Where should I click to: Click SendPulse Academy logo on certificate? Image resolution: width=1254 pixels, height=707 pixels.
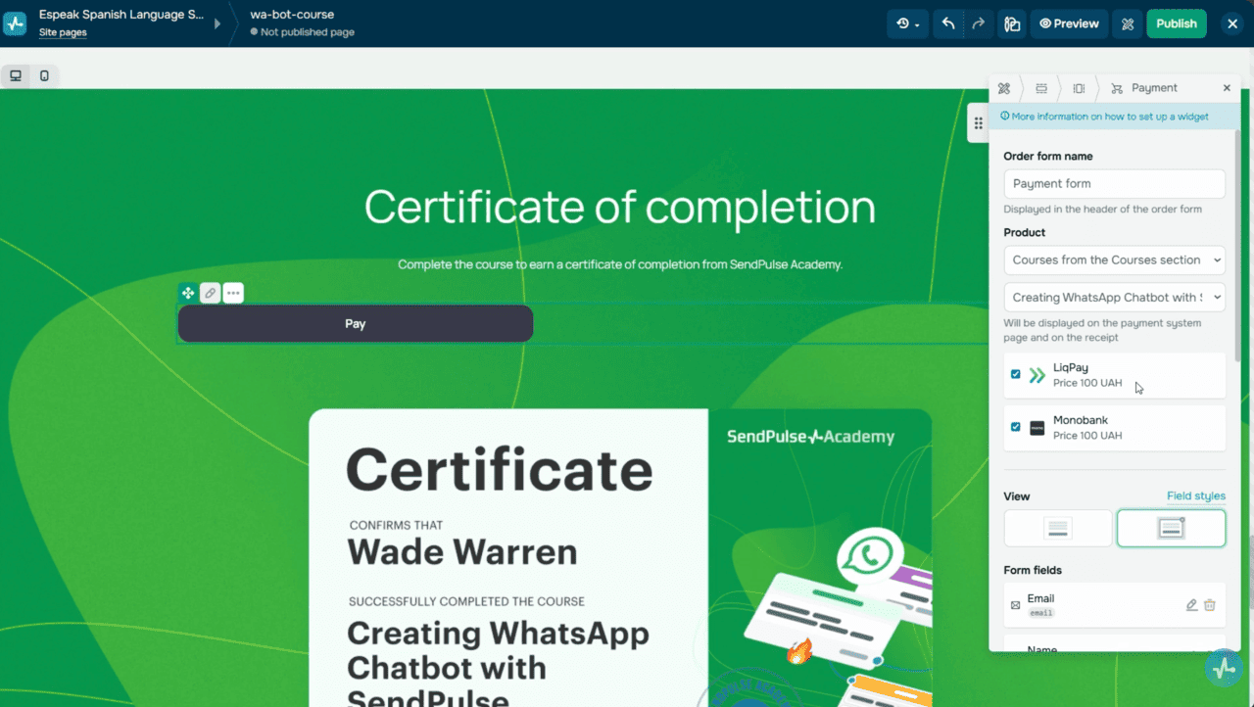(x=811, y=437)
